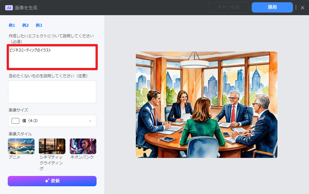This screenshot has height=194, width=309.
Task: Select the 例1 example prompt link
Action: point(12,25)
